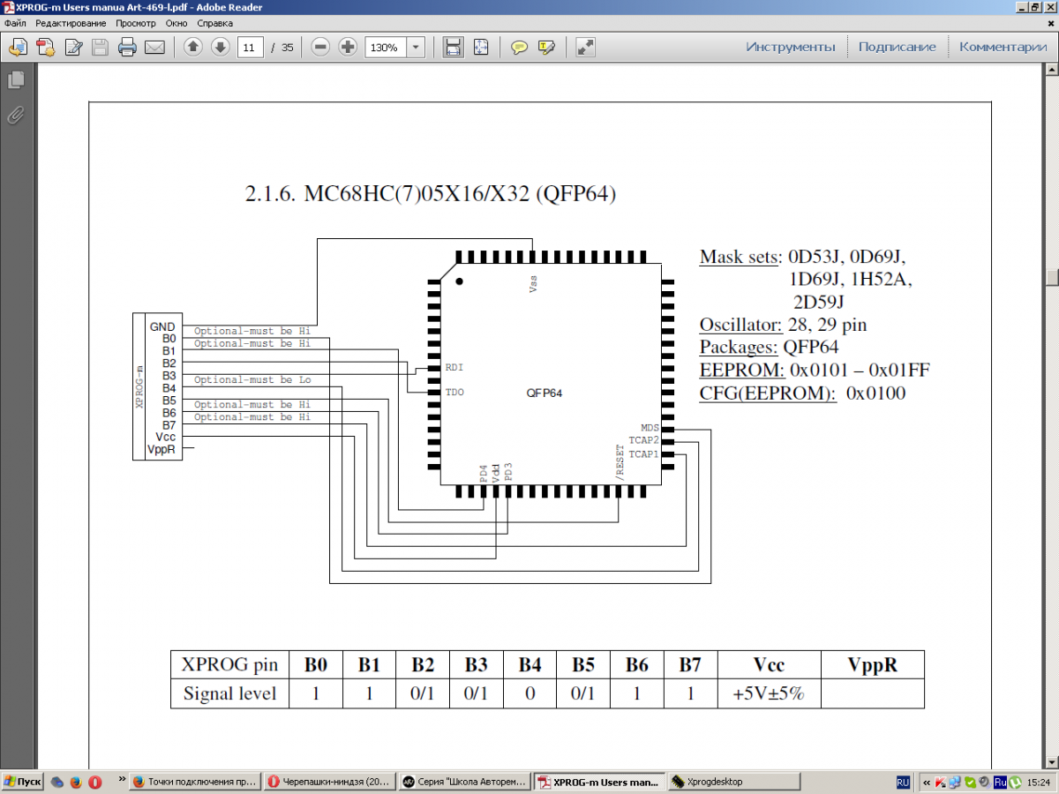The image size is (1059, 794).
Task: Go to previous page up arrow
Action: point(193,47)
